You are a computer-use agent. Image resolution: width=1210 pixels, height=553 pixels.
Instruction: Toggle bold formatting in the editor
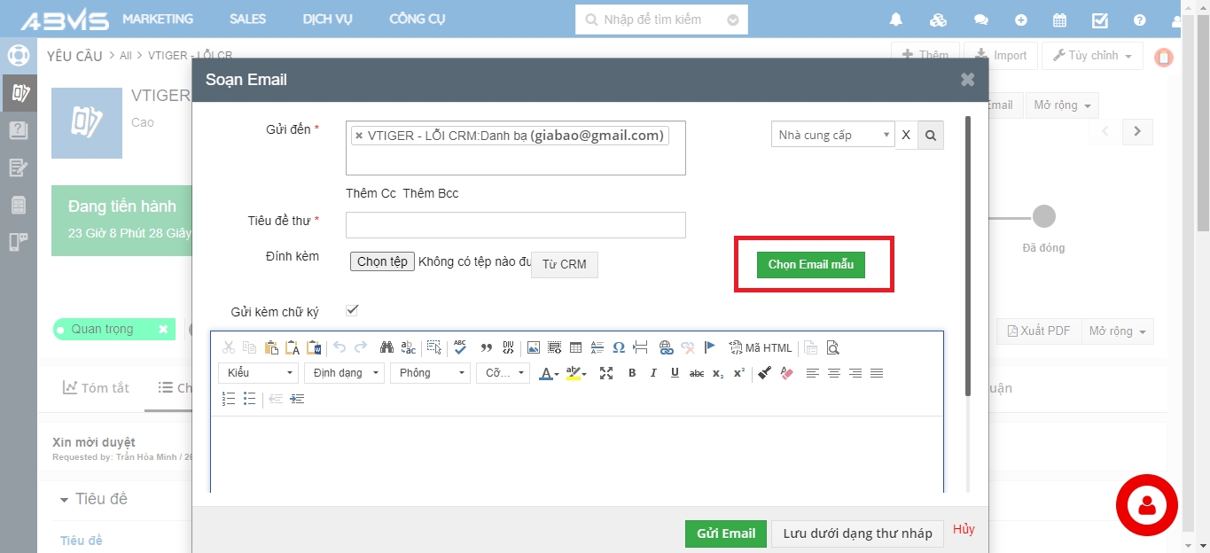pyautogui.click(x=632, y=373)
